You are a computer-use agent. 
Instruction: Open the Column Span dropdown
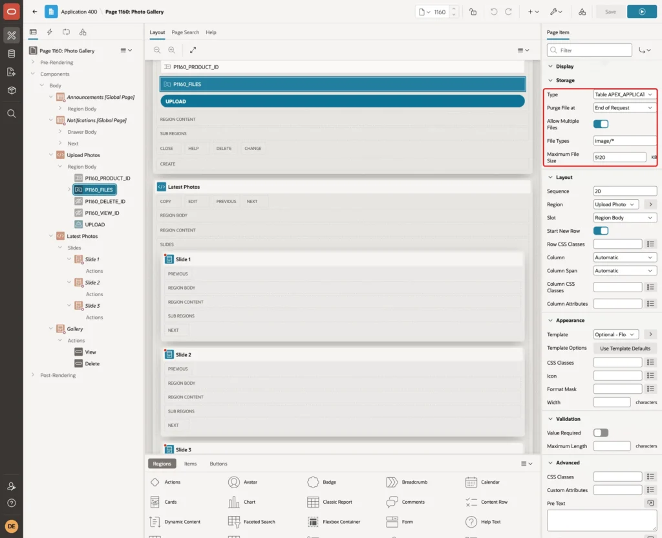(x=625, y=271)
